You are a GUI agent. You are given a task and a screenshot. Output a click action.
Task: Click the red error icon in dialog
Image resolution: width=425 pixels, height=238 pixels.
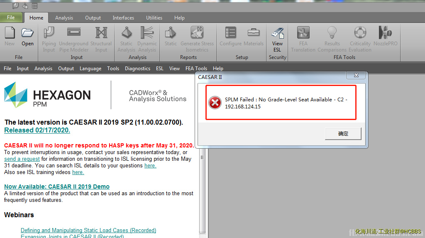215,103
